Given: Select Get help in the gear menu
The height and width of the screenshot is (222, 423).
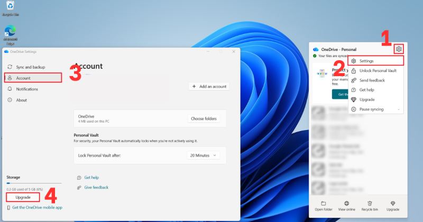Looking at the screenshot, I should click(376, 90).
